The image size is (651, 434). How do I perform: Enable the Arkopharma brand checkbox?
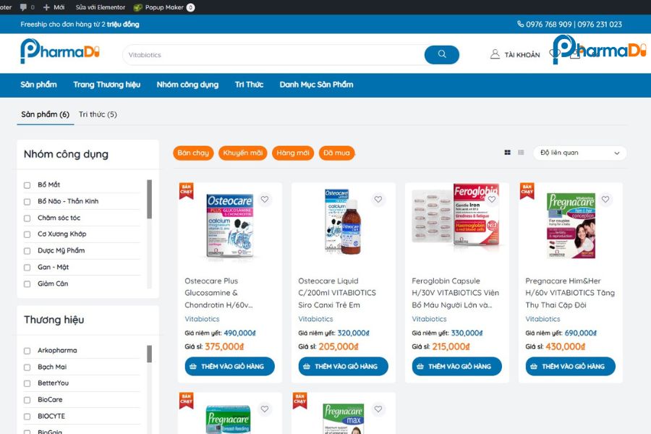[x=27, y=351]
